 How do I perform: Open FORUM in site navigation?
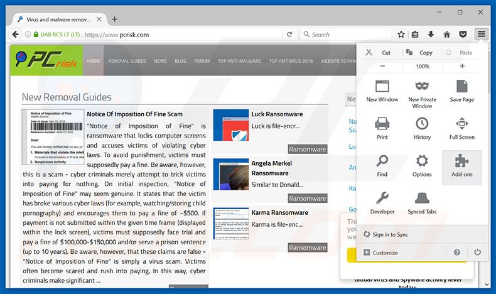[x=202, y=61]
